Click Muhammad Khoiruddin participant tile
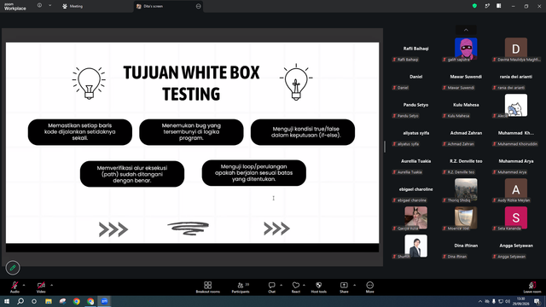 point(516,135)
